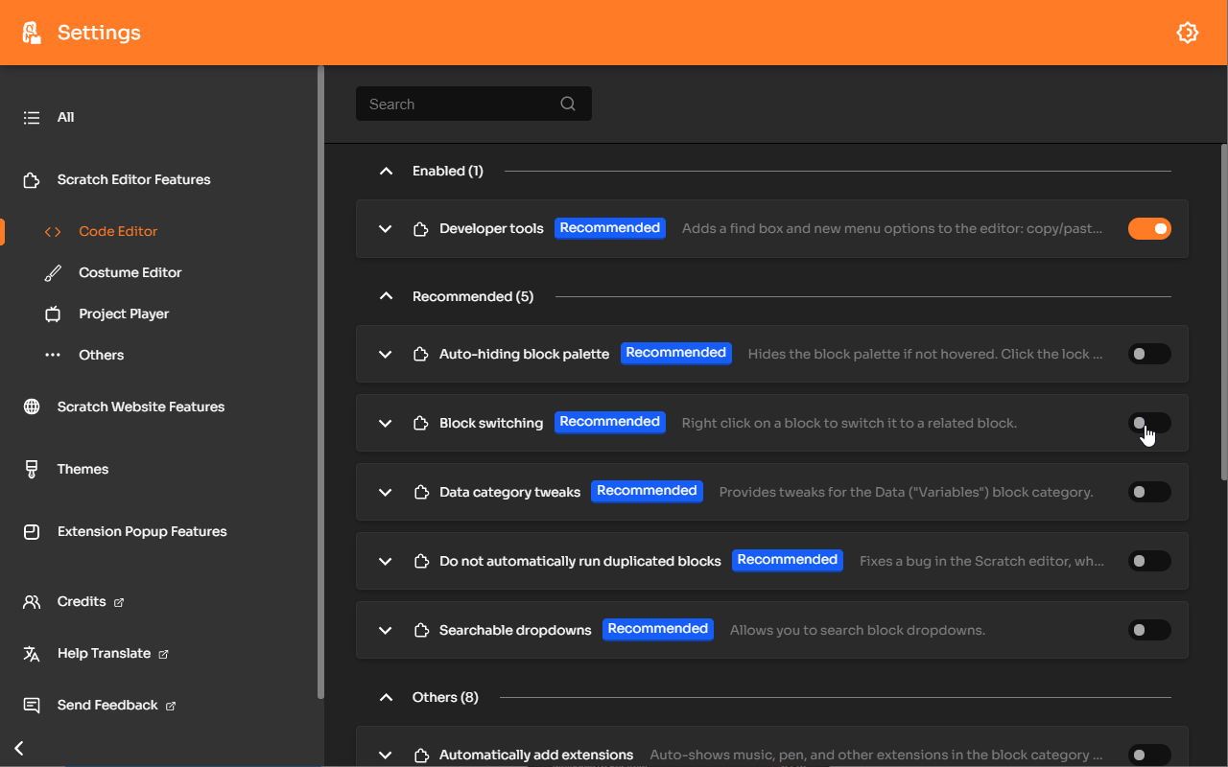
Task: Click the Scratch cat icon next to Developer tools
Action: (421, 228)
